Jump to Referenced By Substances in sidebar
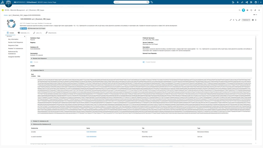Screen dimensions: 263x148 13,53
